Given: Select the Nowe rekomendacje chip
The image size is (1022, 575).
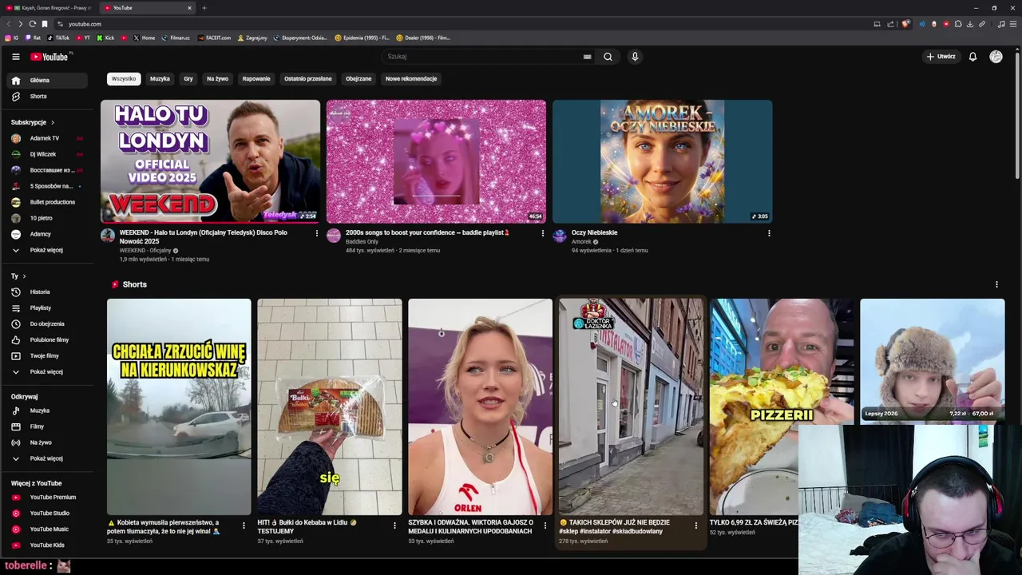Looking at the screenshot, I should point(411,79).
